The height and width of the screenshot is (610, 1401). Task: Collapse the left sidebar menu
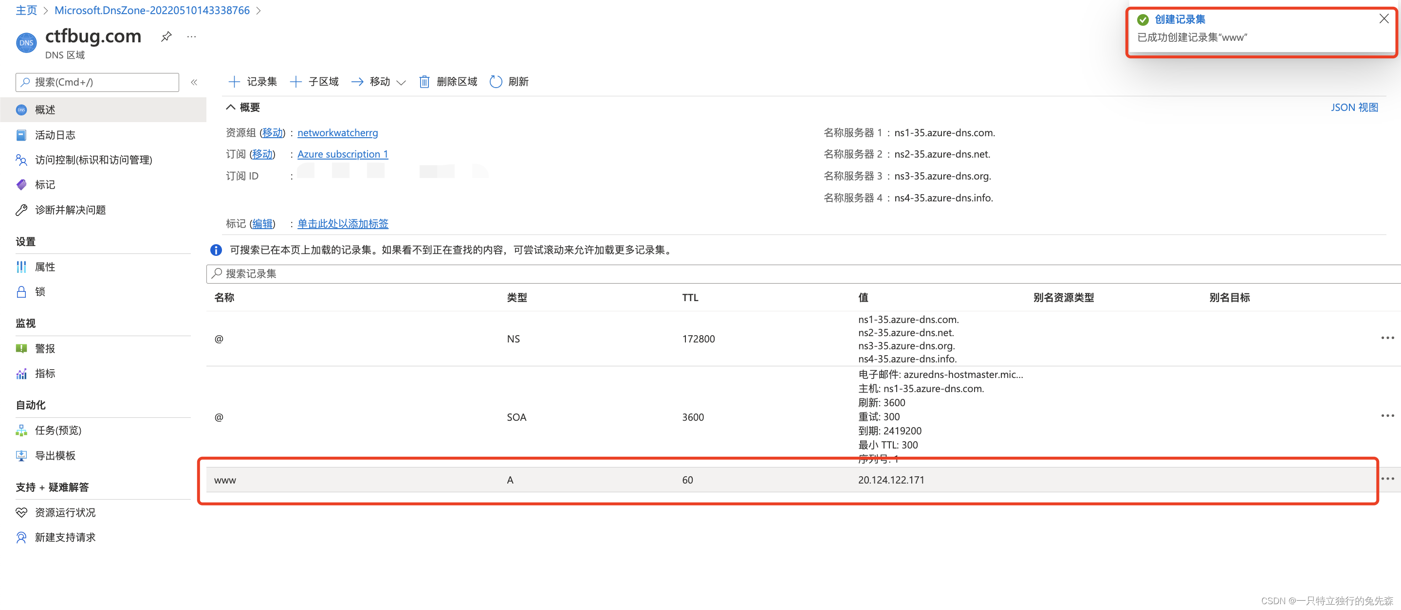(x=194, y=82)
